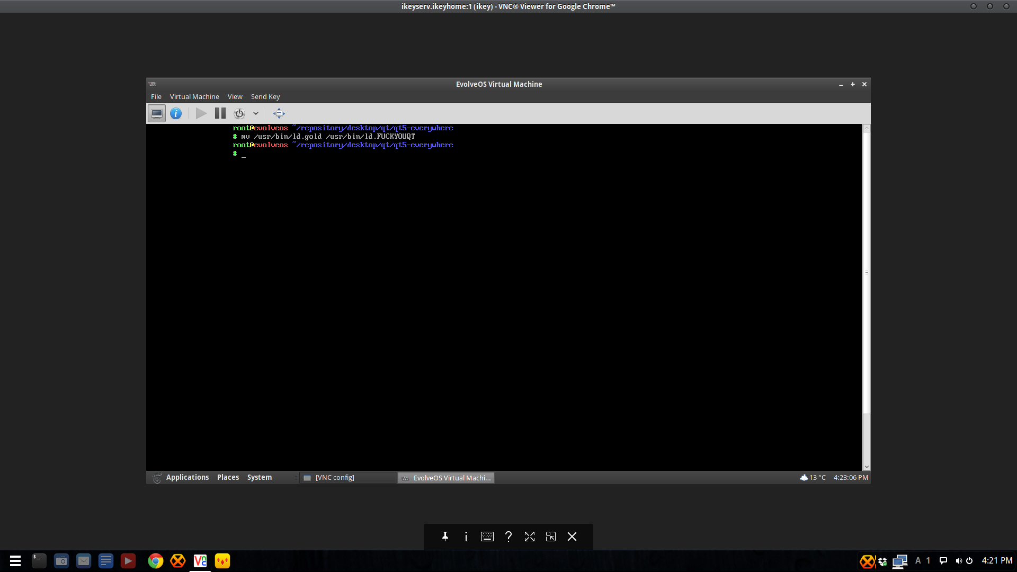Screen dimensions: 1017x572
Task: Click the terminal prompt line with cursor
Action: coord(239,154)
